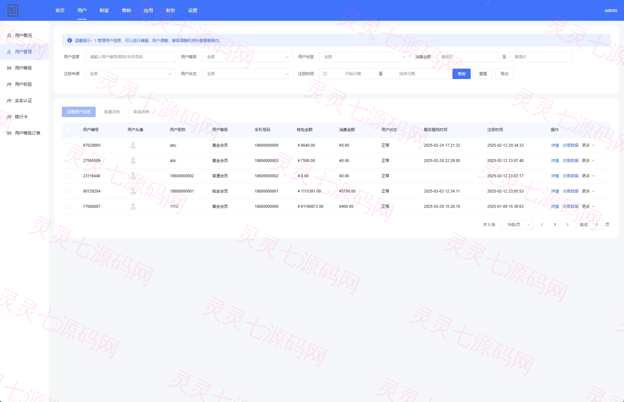Open the 用户标签 filter dropdown

365,57
